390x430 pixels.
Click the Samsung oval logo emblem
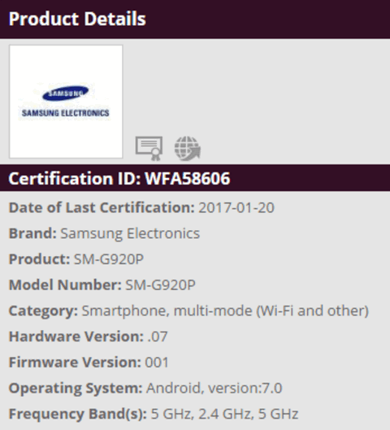coord(65,93)
